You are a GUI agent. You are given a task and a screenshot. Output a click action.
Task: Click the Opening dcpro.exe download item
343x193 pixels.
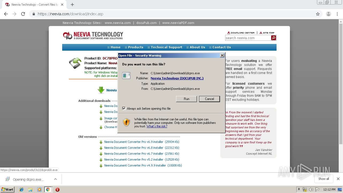coord(28,179)
